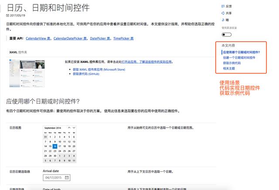
Task: Go to 获取示例代码 section in contents
Action: (231, 63)
